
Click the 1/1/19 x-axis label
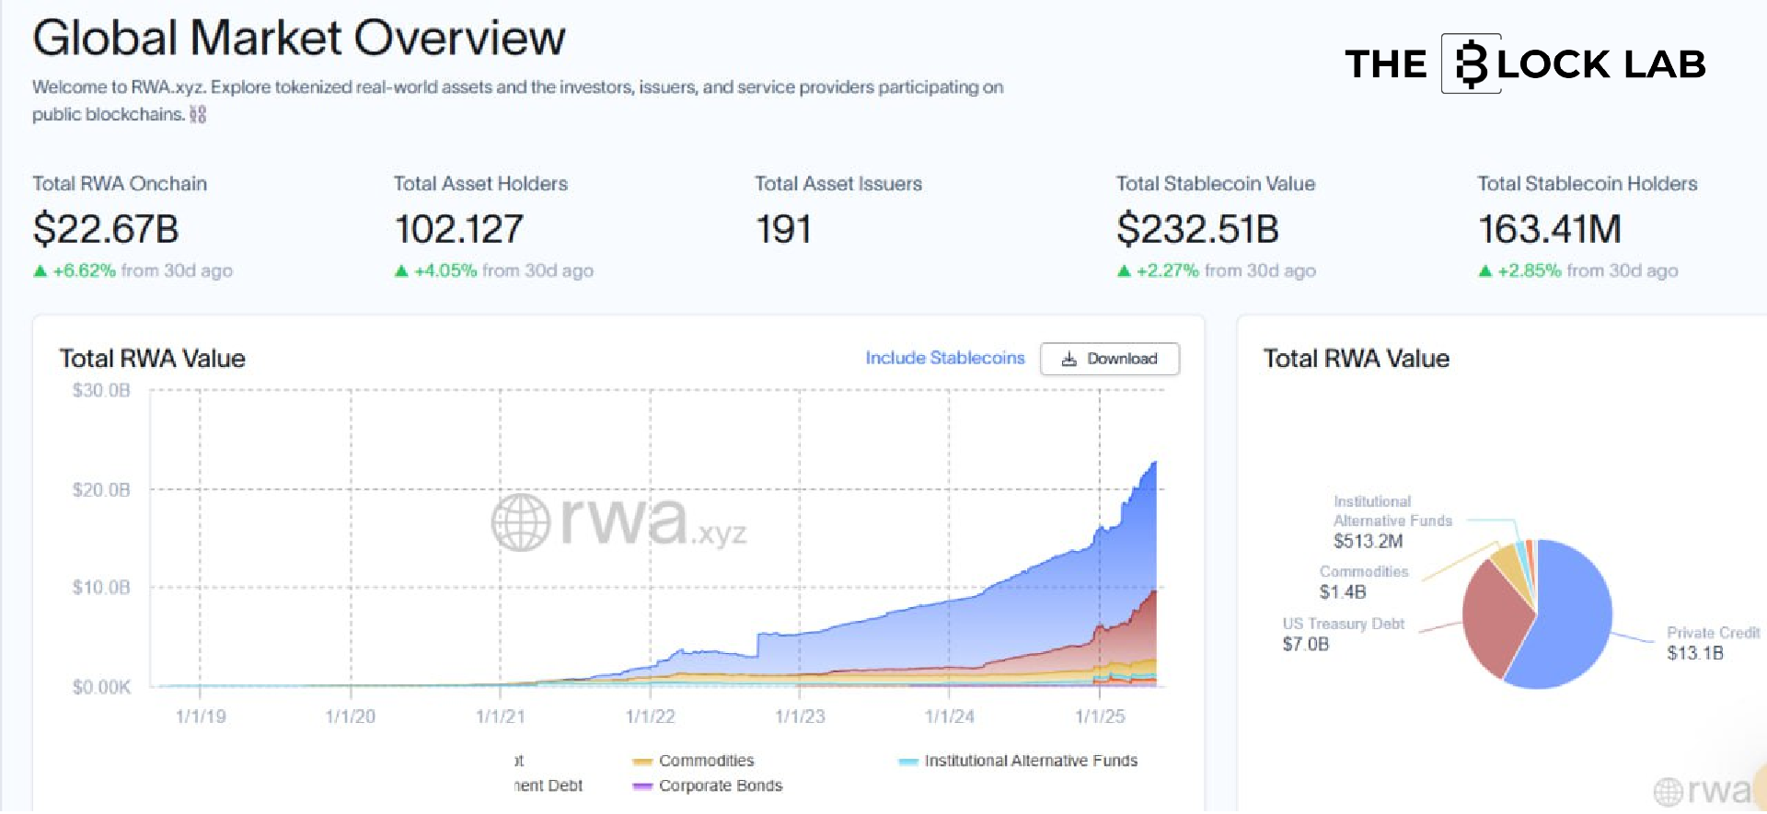click(x=201, y=716)
